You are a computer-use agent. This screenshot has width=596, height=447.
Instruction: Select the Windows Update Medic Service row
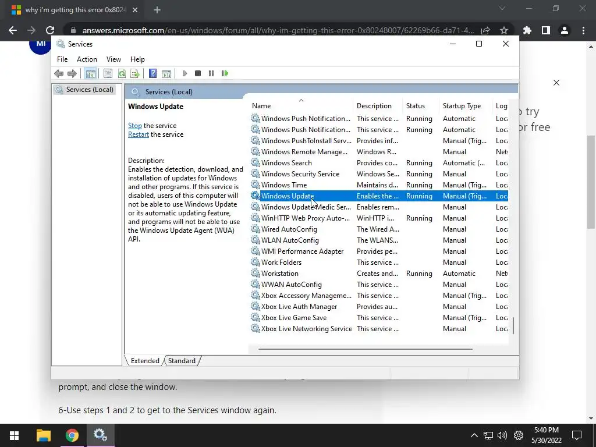pos(379,207)
